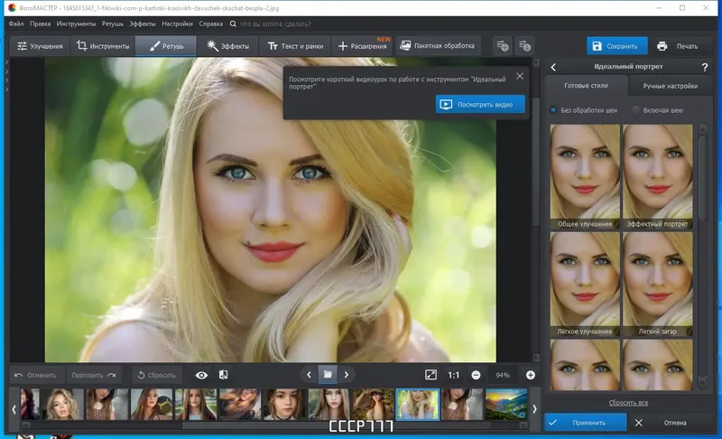Select the 'Включая шею' radio option
Screen dimensions: 722x439
pyautogui.click(x=636, y=110)
